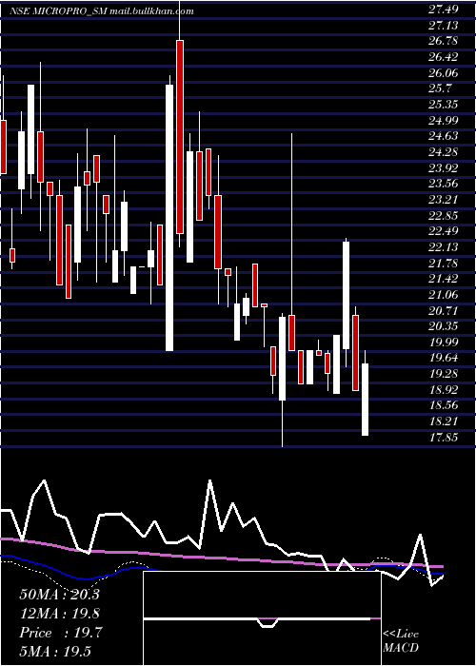Screen dimensions: 476x666
Task: Select the 23.56 price axis label
Action: 443,185
